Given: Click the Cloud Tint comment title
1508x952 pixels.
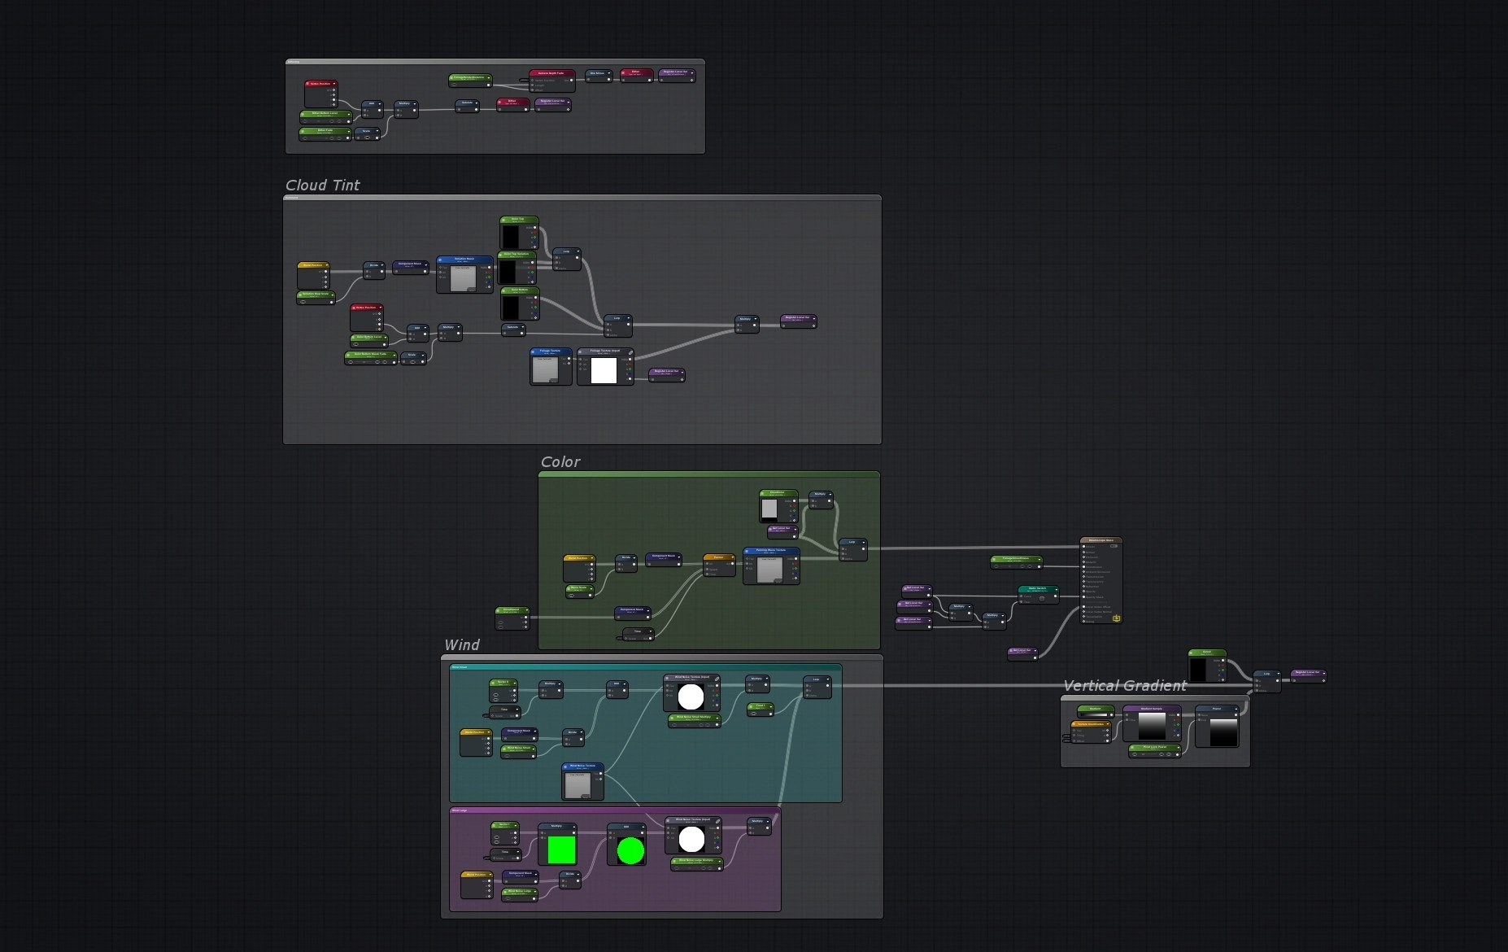Looking at the screenshot, I should (x=322, y=186).
